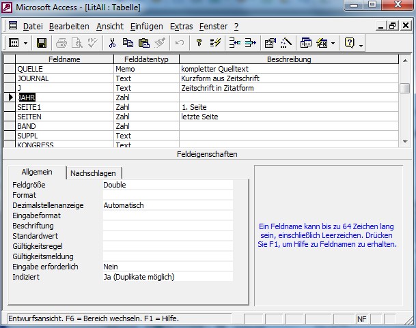
Task: Select the SEITEN field name cell
Action: (64, 117)
